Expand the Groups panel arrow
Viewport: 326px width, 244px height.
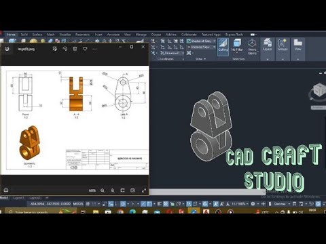click(283, 59)
